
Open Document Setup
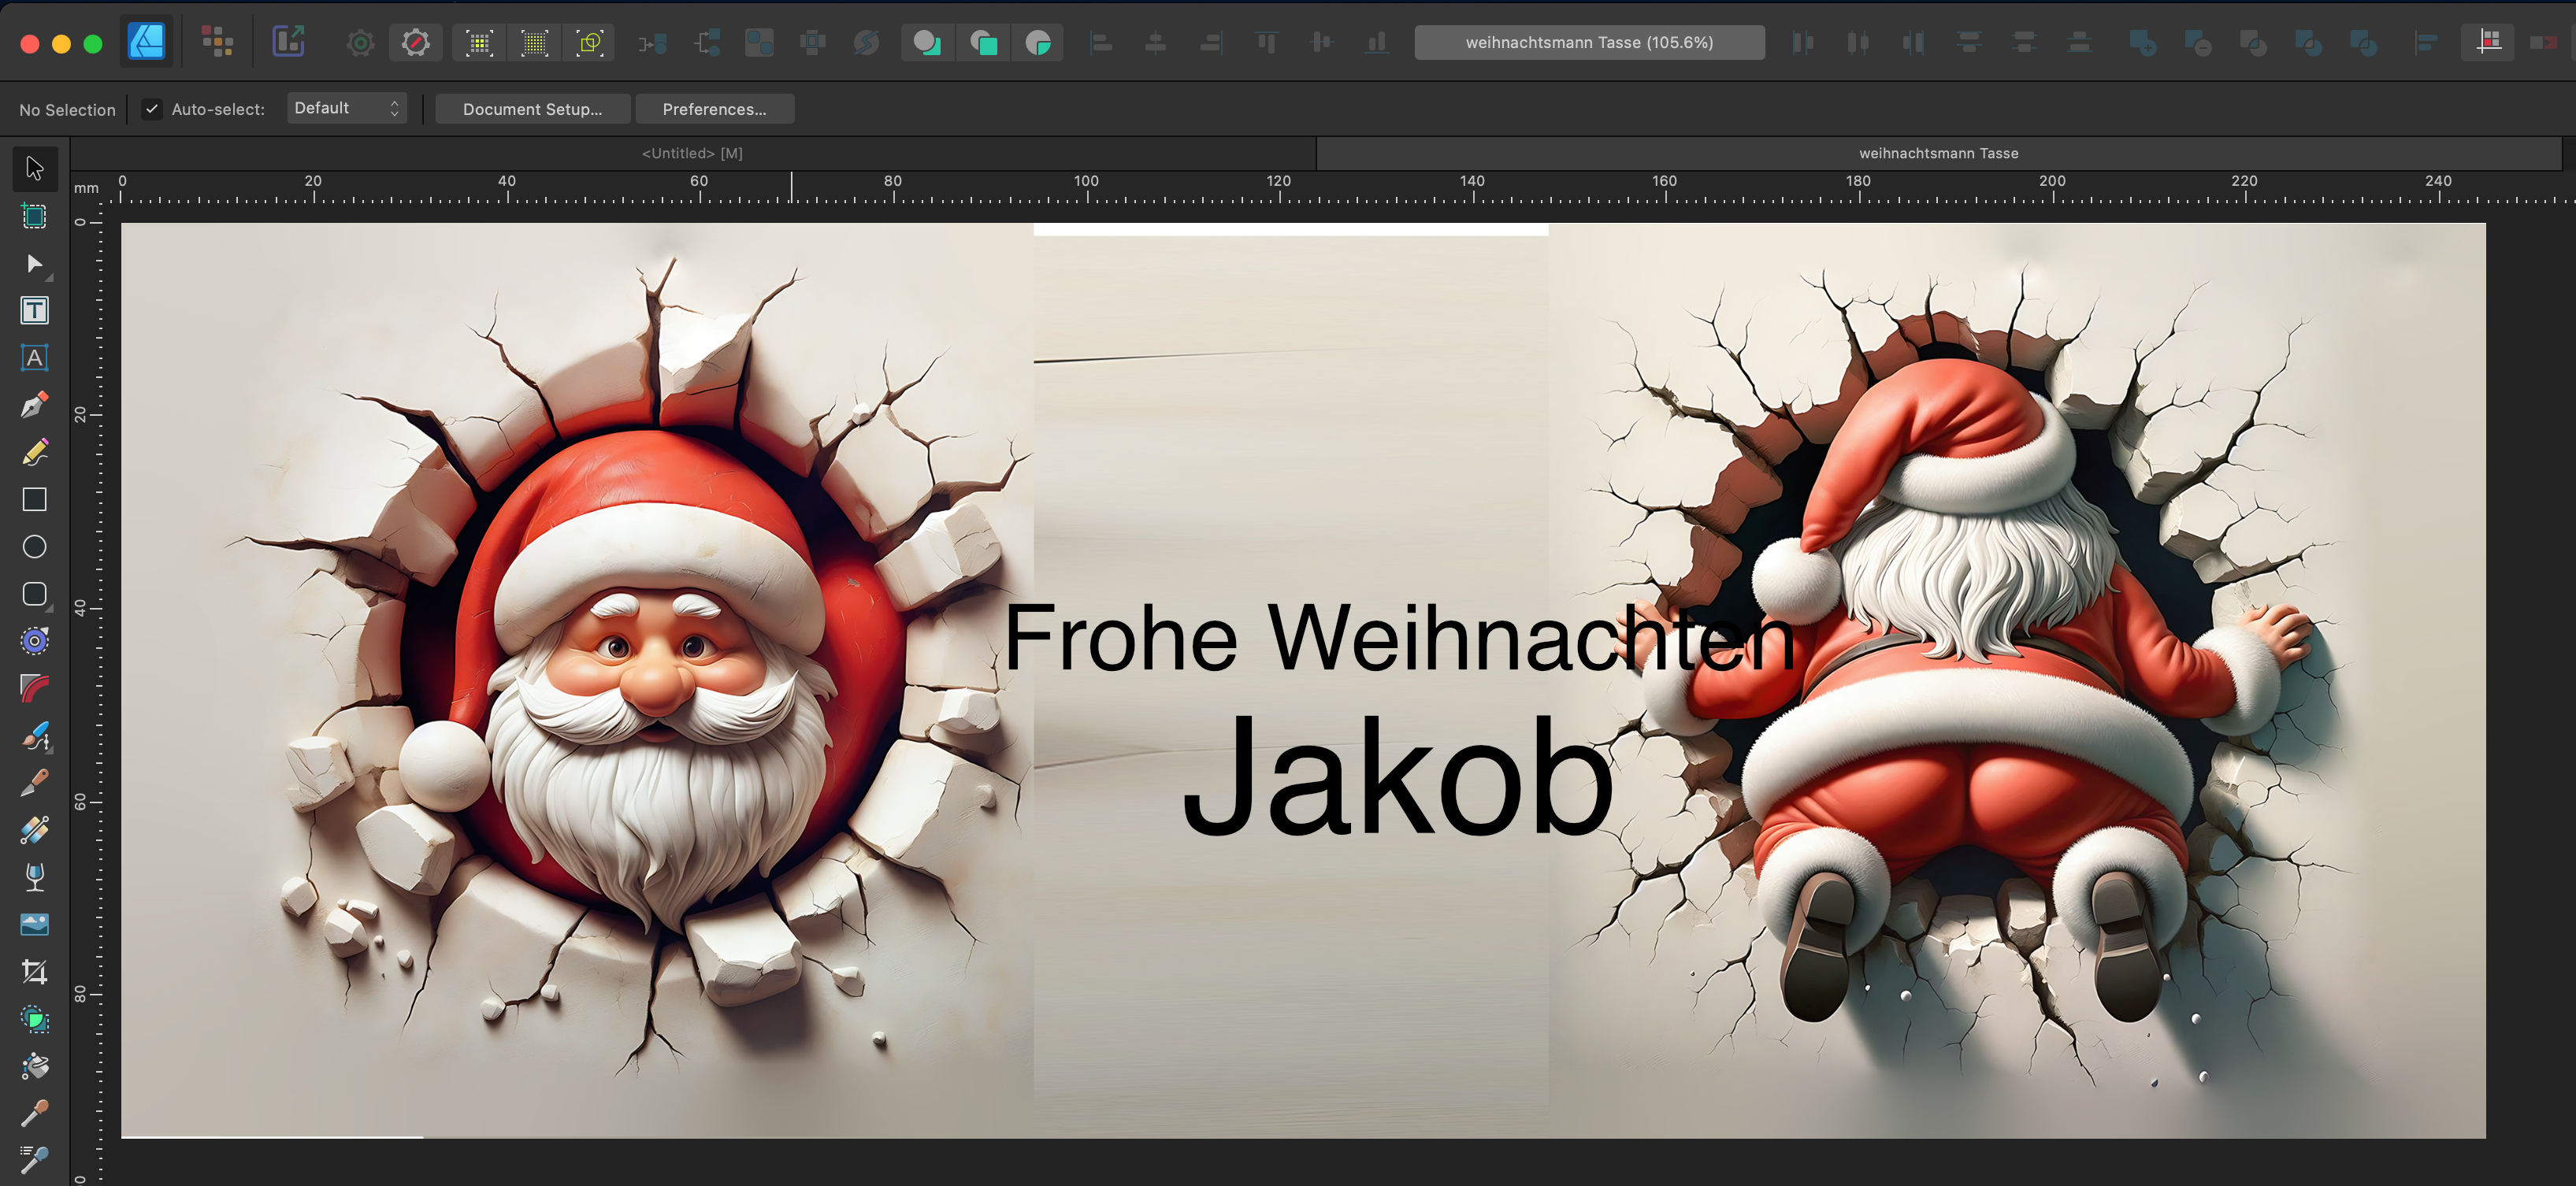click(x=532, y=109)
